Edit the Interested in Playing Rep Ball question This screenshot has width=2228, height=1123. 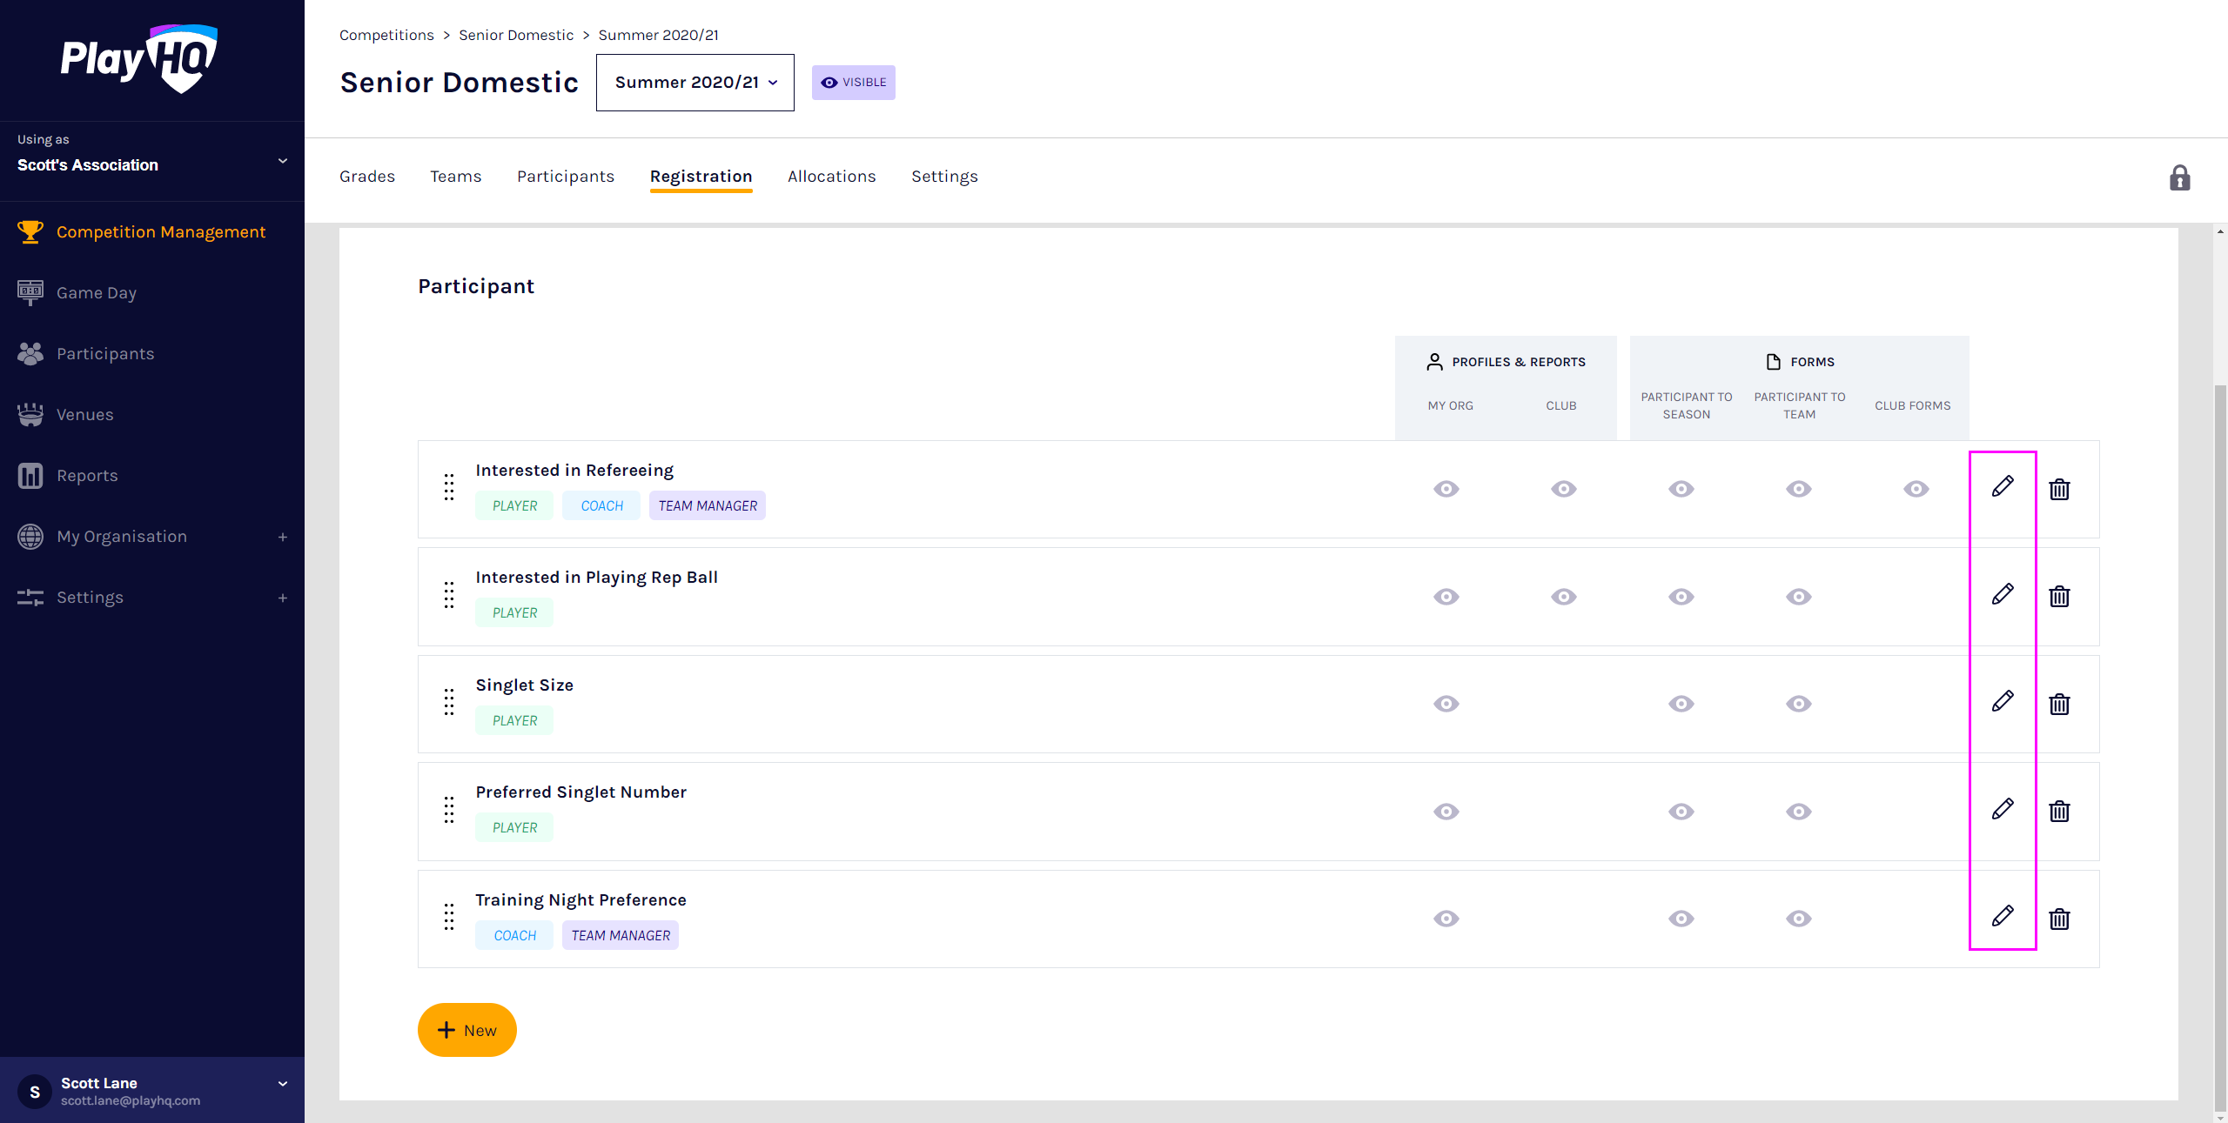point(2003,594)
